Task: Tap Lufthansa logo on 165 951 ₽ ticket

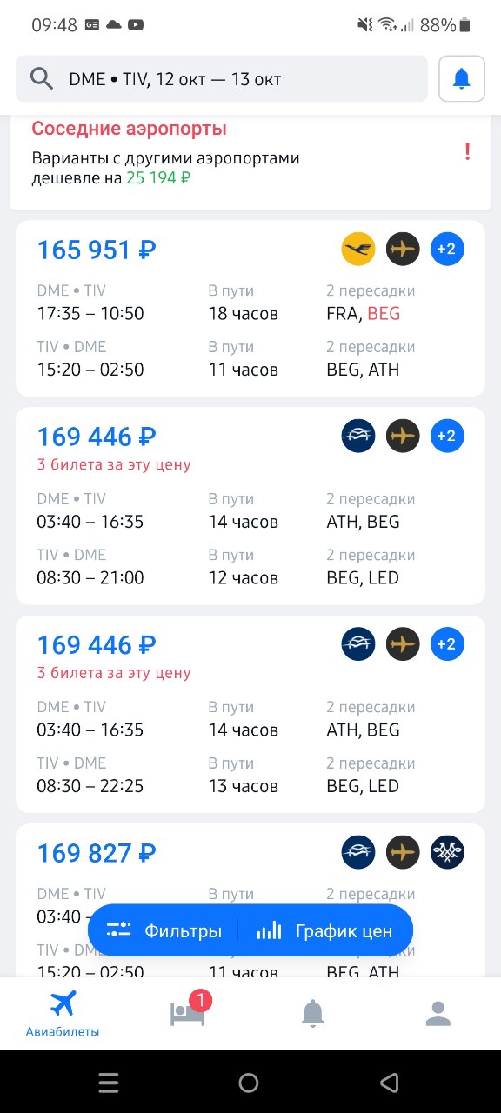Action: point(358,250)
